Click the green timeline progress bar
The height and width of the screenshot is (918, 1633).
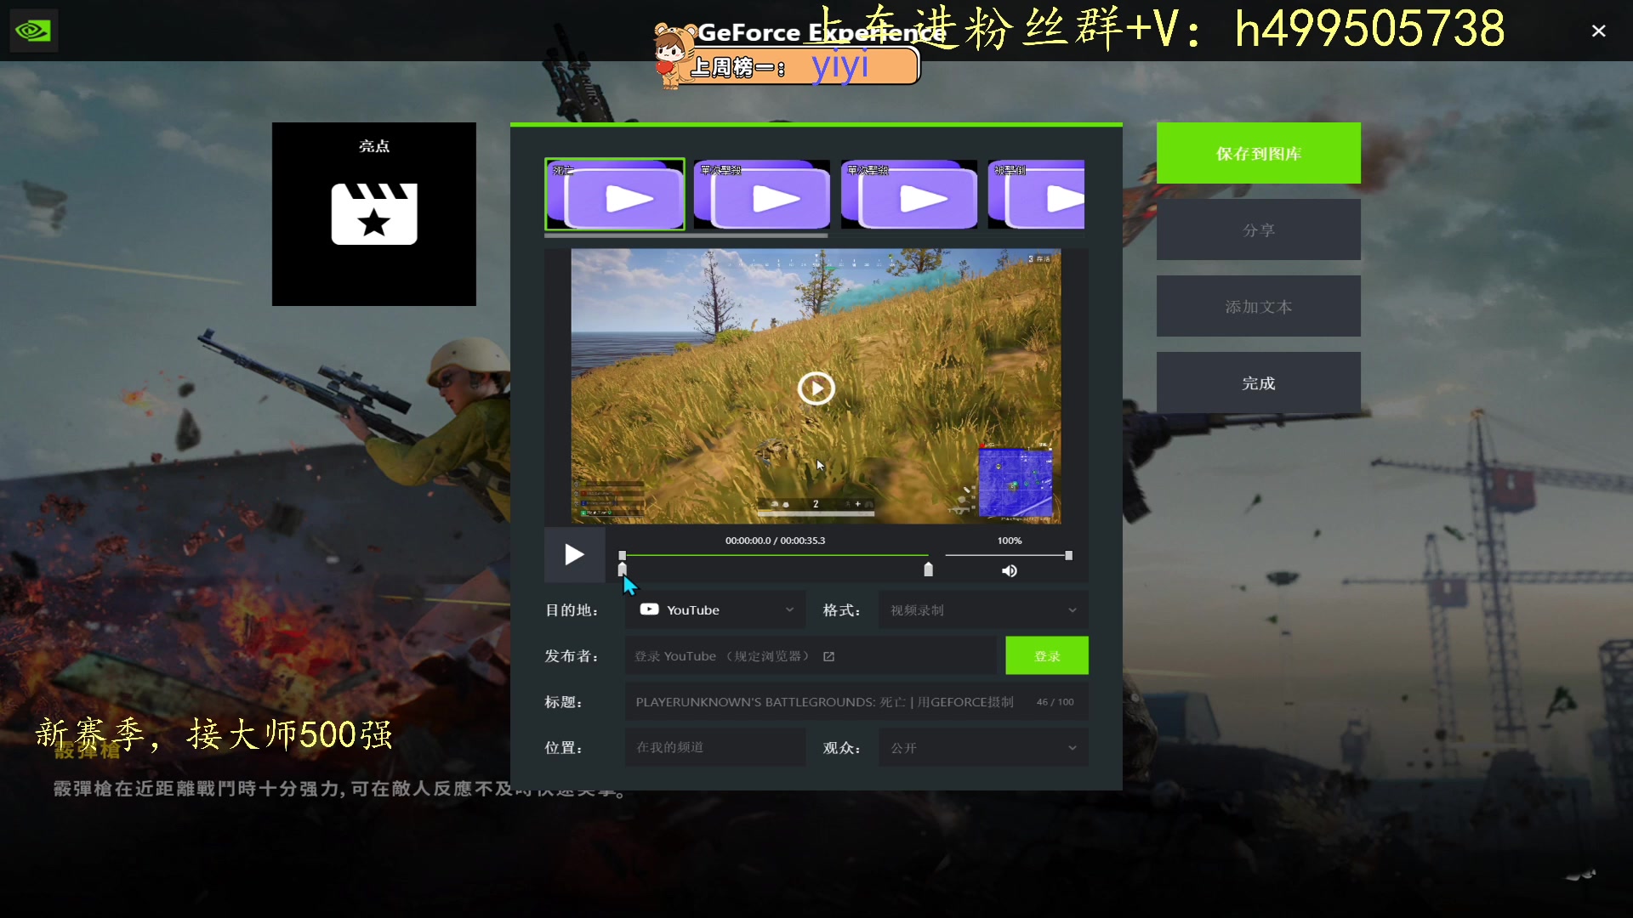click(x=775, y=555)
